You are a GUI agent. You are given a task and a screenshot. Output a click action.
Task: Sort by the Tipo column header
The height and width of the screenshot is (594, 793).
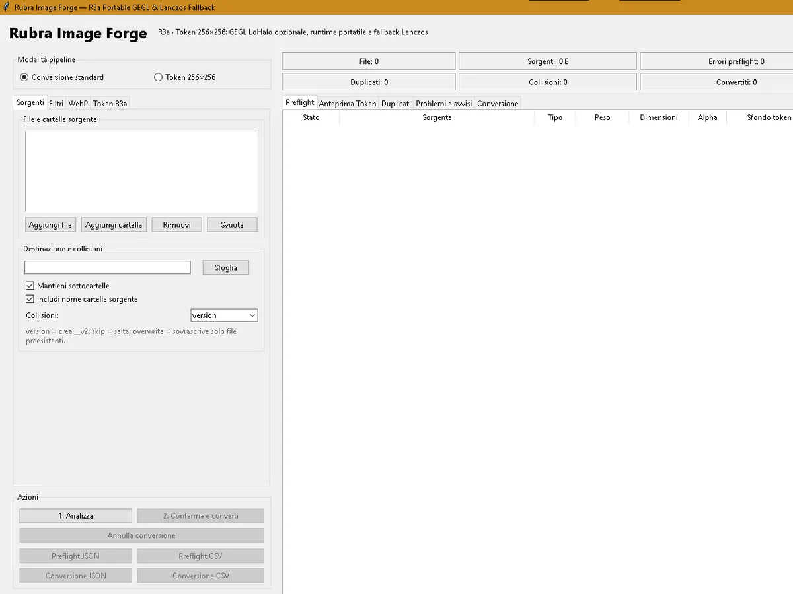555,117
